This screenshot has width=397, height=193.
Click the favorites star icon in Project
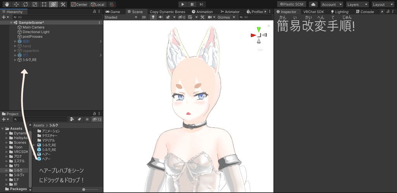(87, 119)
